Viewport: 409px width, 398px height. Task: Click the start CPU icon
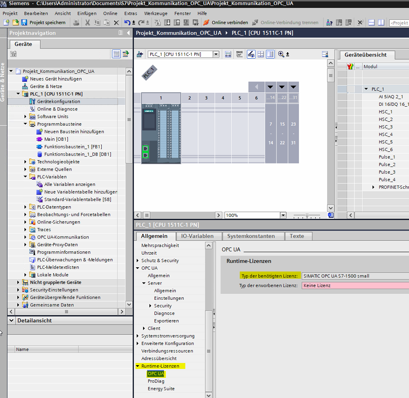[339, 23]
